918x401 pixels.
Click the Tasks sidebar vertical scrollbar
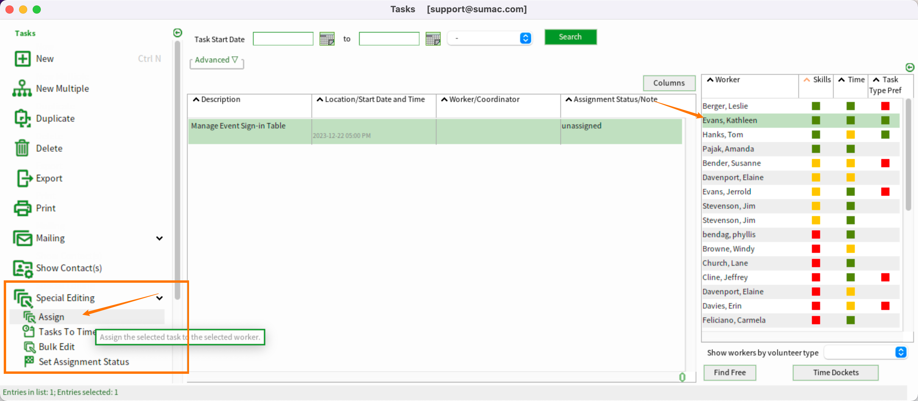click(177, 171)
